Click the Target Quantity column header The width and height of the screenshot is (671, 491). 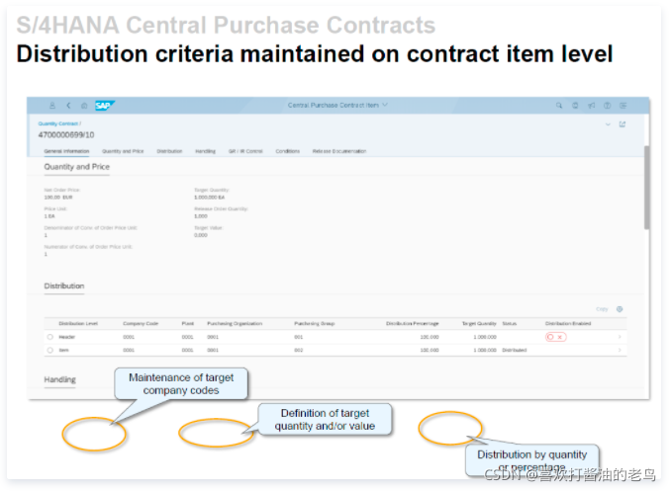point(479,323)
